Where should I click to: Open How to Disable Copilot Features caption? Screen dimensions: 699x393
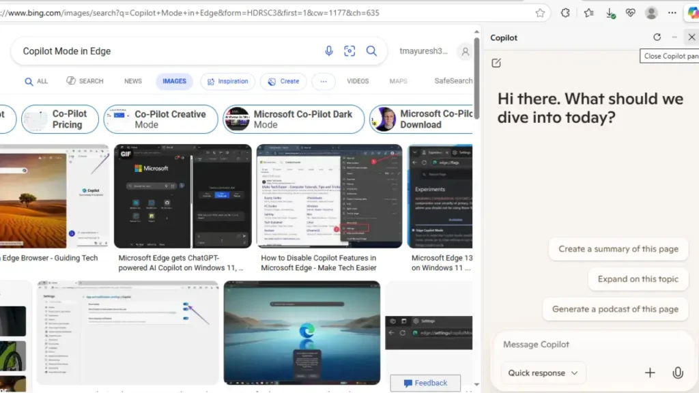coord(319,263)
